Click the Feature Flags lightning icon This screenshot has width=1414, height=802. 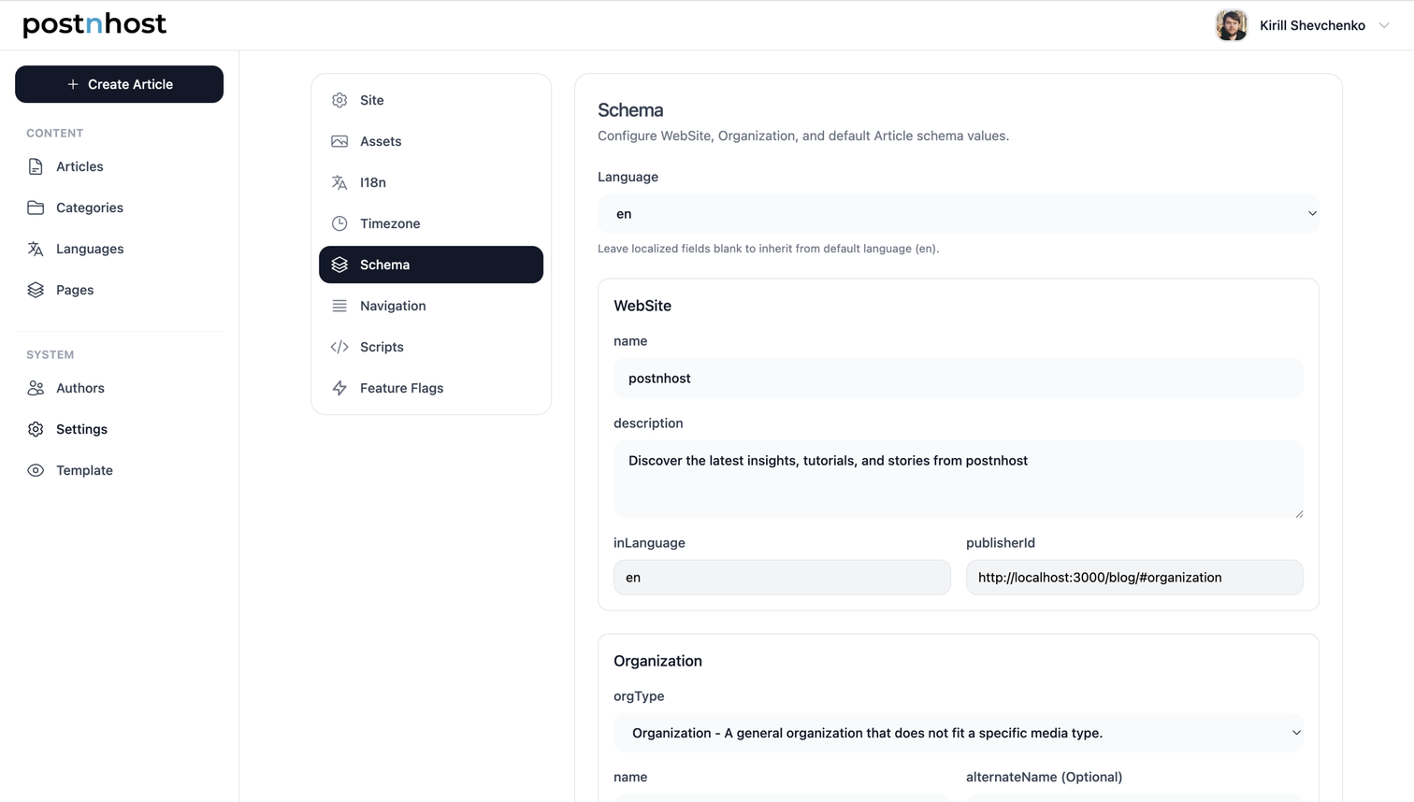(339, 388)
